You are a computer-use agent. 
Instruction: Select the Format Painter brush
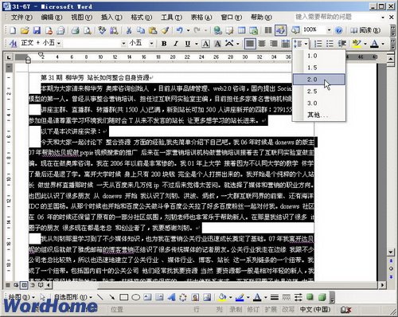point(165,30)
